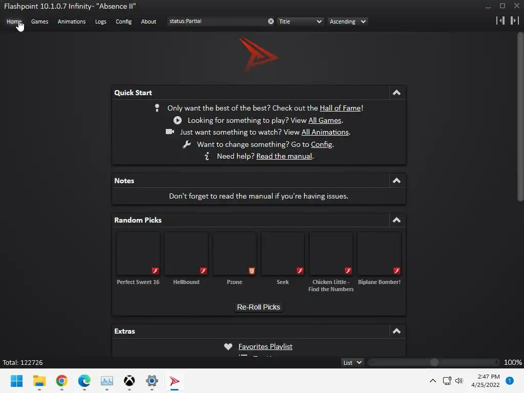Select the Perfect Sweet 16 thumbnail
Image resolution: width=524 pixels, height=393 pixels.
click(x=138, y=254)
